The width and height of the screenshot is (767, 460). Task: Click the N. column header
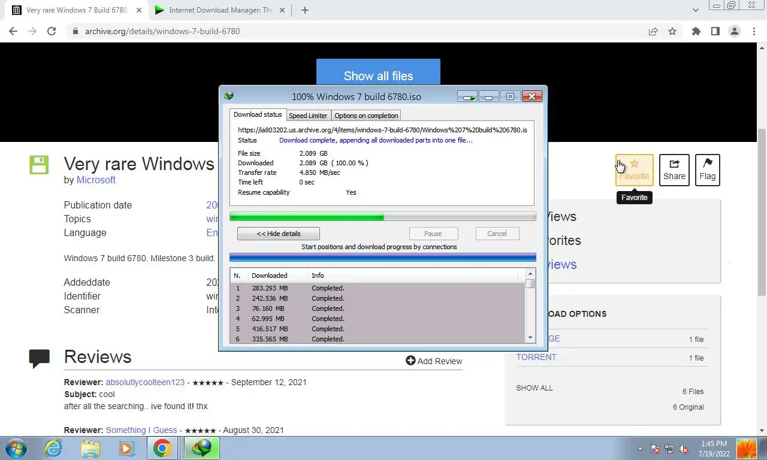point(240,276)
